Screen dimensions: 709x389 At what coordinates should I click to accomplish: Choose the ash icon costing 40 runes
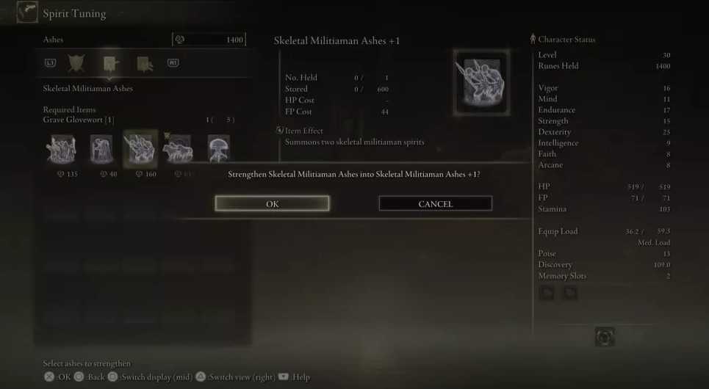point(101,149)
